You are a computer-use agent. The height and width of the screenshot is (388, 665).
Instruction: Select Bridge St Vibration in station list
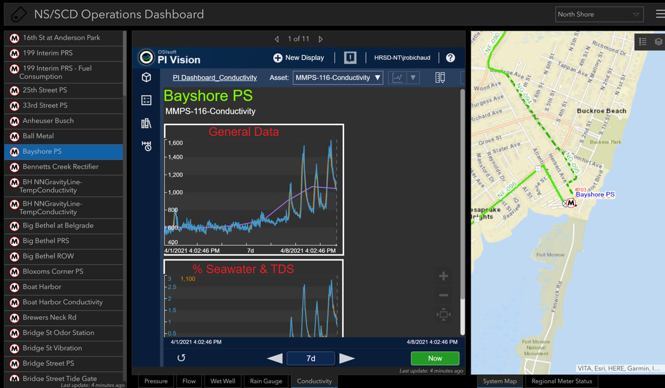click(64, 348)
